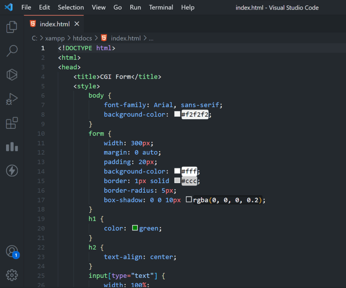Click the #f2f2f2 color value
The height and width of the screenshot is (288, 346).
195,114
